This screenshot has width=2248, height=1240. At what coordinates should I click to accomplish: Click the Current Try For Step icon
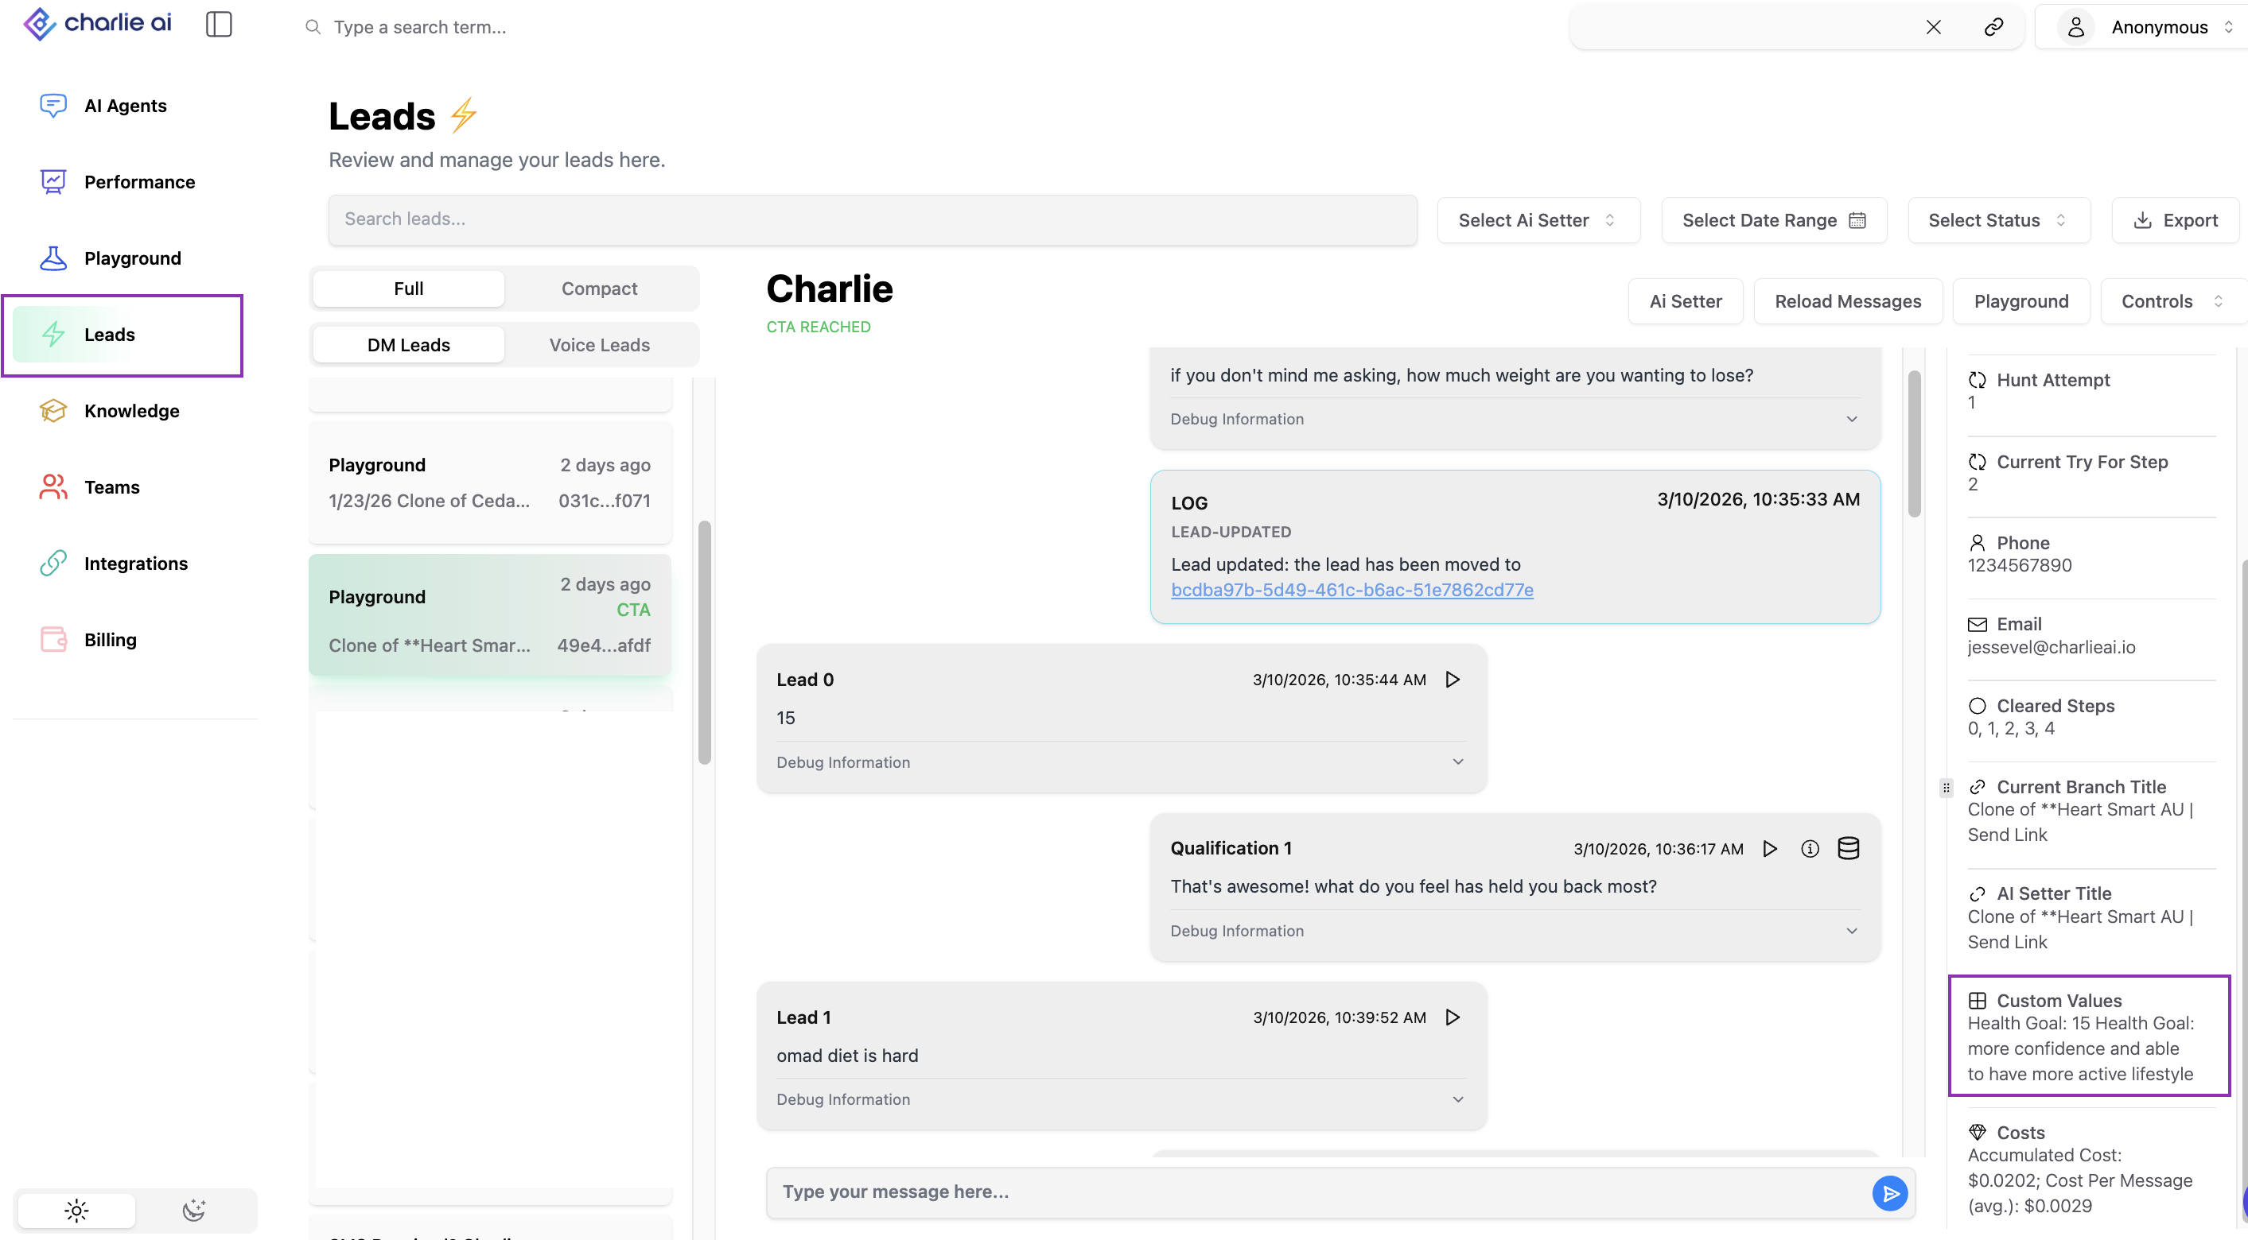(1977, 462)
